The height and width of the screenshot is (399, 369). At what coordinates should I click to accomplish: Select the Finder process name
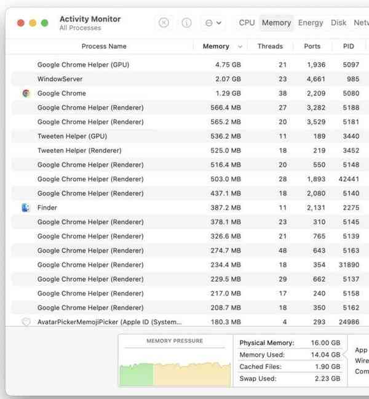47,208
